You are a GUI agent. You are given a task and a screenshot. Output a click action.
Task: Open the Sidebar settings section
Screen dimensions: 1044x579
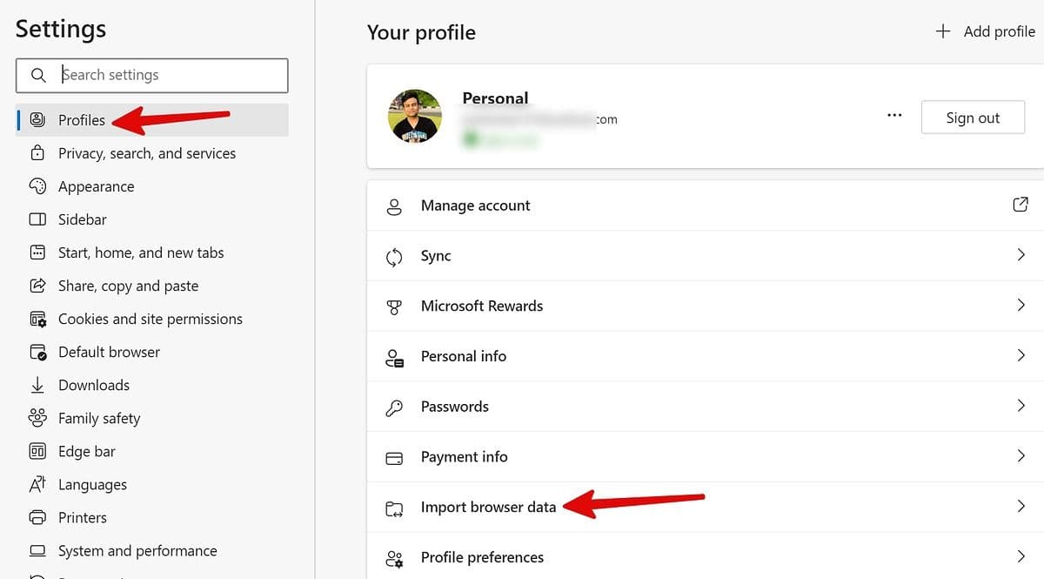pos(82,219)
